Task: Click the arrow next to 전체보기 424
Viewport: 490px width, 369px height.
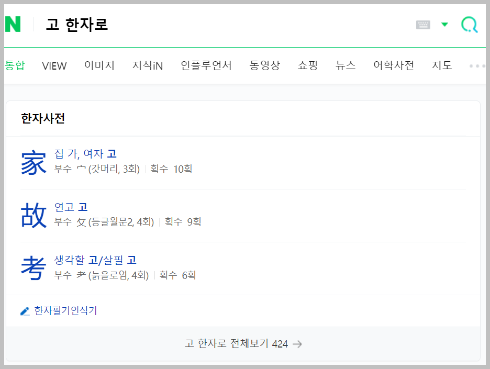Action: (297, 344)
